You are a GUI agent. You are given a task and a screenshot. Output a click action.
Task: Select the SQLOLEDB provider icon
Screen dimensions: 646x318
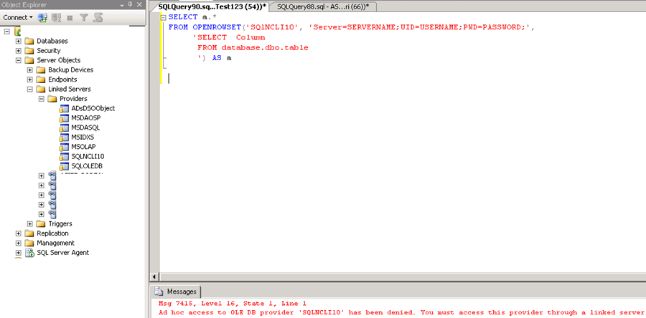(x=64, y=166)
